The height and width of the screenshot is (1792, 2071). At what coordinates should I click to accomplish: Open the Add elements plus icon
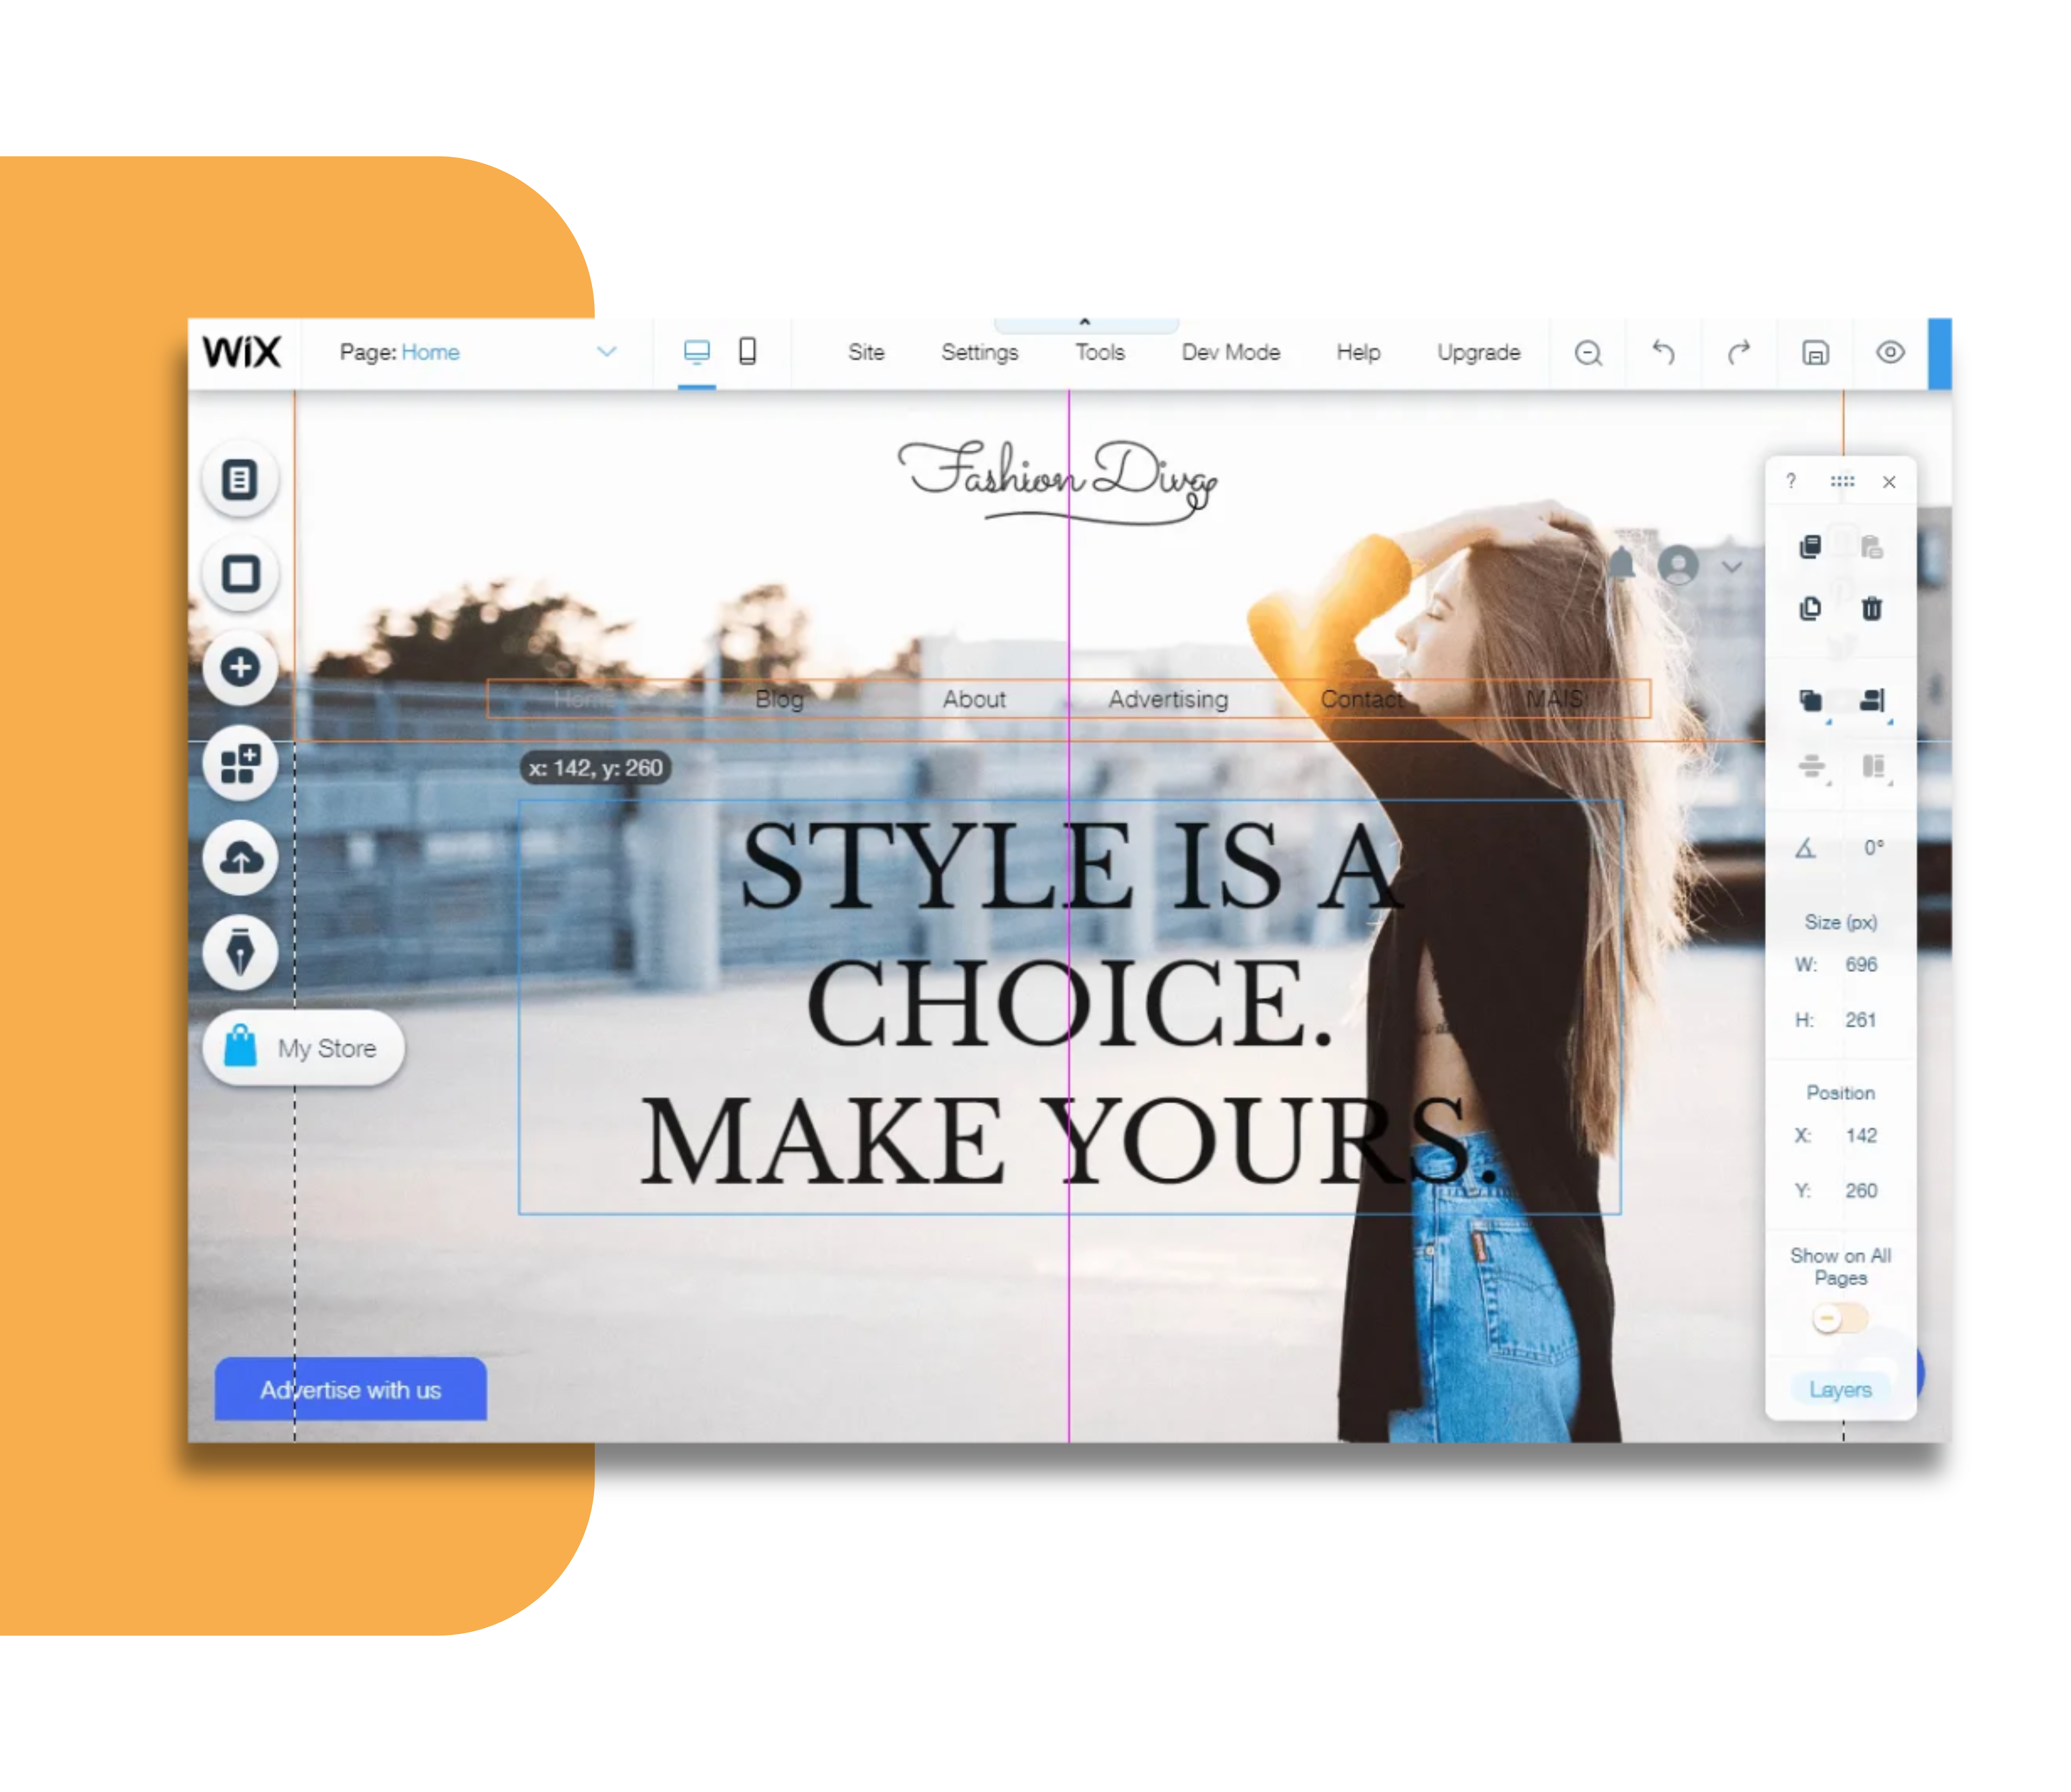click(x=240, y=667)
